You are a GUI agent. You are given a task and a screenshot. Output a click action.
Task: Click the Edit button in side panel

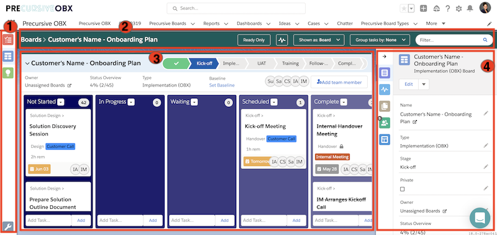409,85
